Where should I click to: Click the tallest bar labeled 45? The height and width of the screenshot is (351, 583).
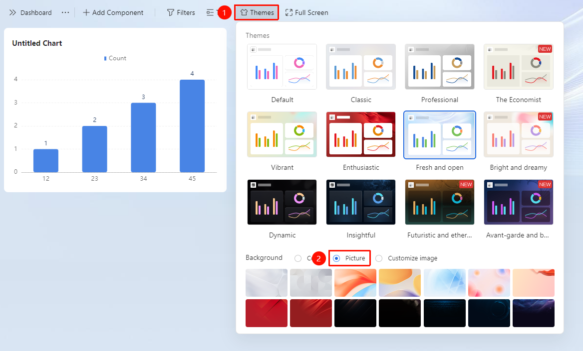(192, 126)
